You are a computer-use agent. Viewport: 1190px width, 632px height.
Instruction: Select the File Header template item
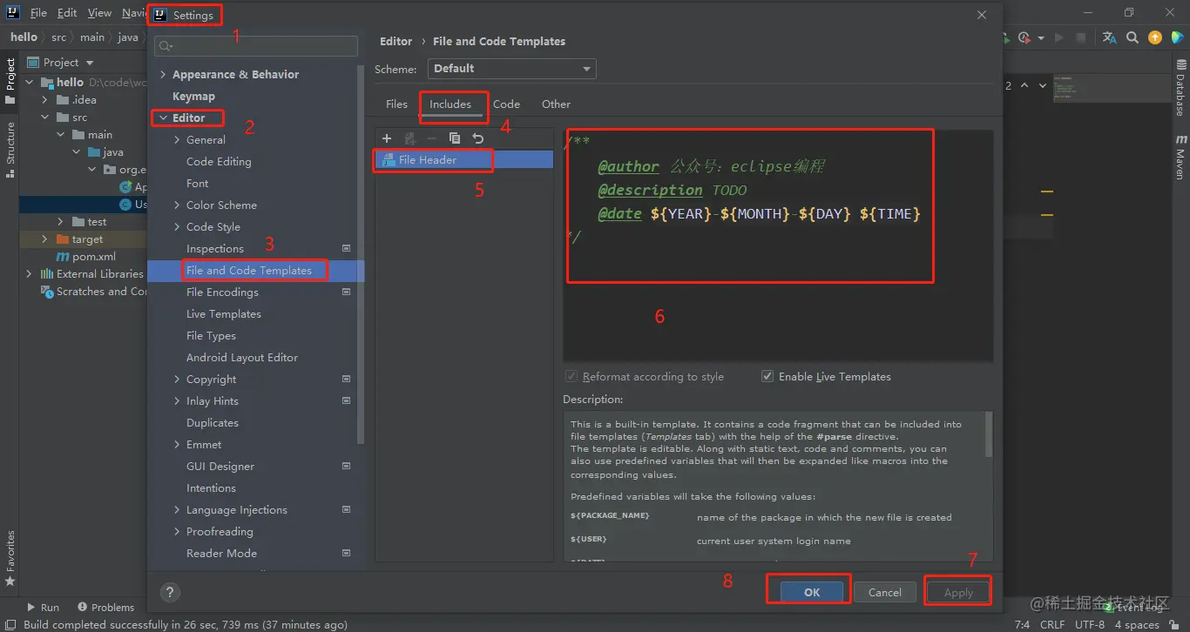(464, 159)
